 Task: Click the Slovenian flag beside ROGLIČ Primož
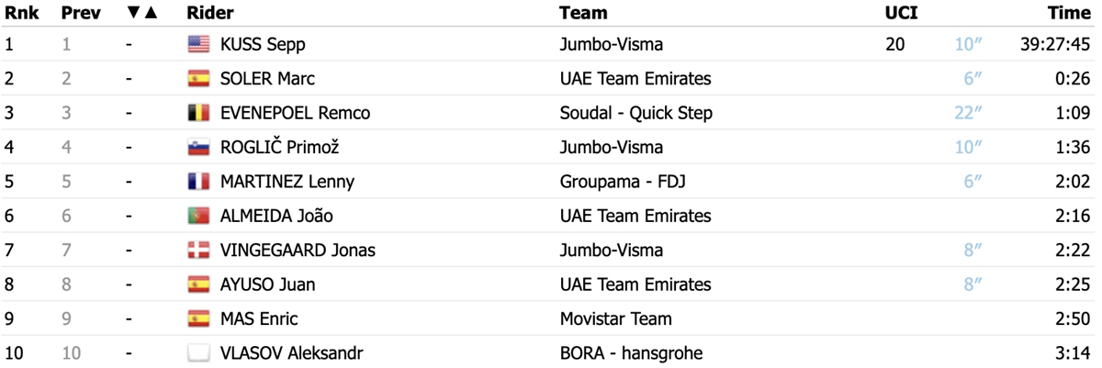198,147
